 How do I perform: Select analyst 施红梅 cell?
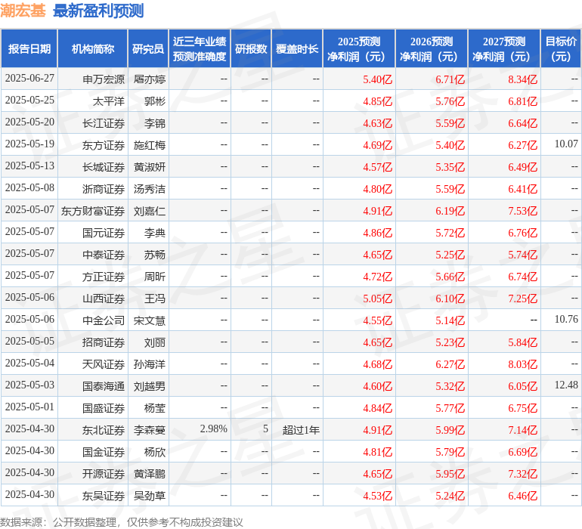point(150,145)
